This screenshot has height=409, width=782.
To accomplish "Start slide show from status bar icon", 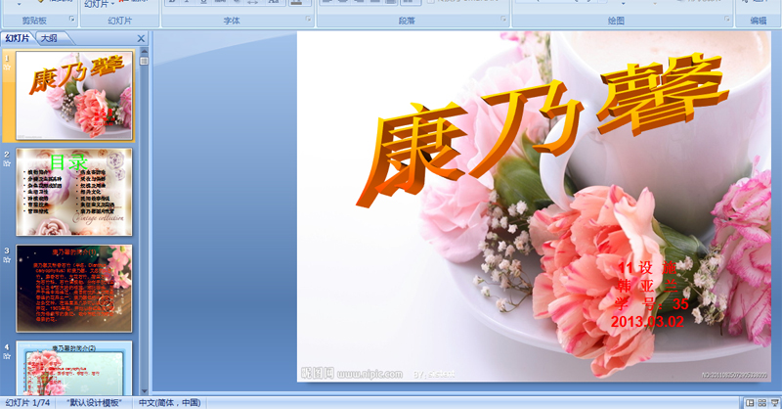I will pyautogui.click(x=775, y=403).
